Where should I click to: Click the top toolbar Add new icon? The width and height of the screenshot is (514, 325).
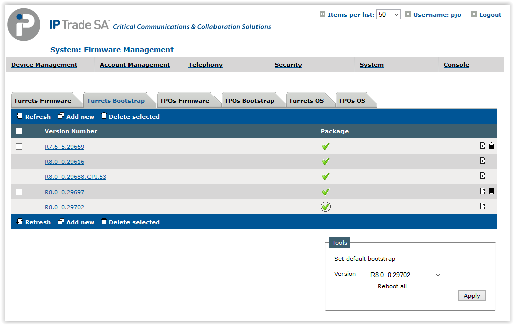point(61,116)
